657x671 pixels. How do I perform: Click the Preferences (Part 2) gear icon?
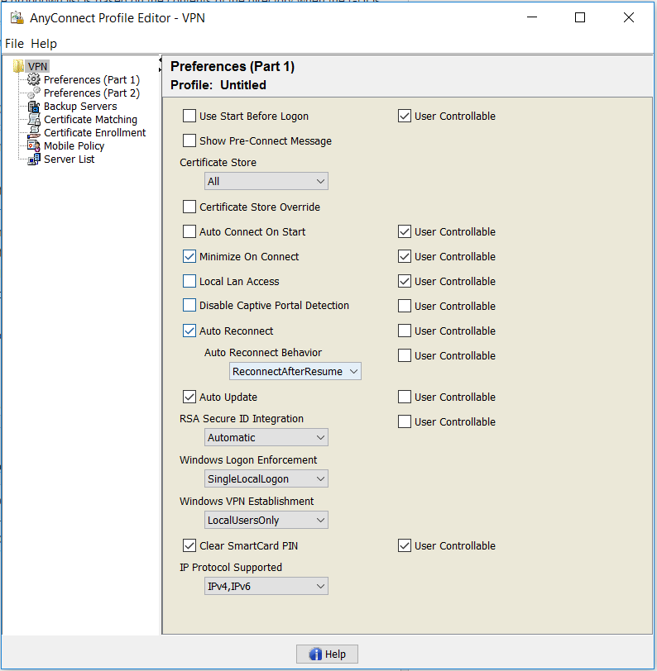point(34,93)
